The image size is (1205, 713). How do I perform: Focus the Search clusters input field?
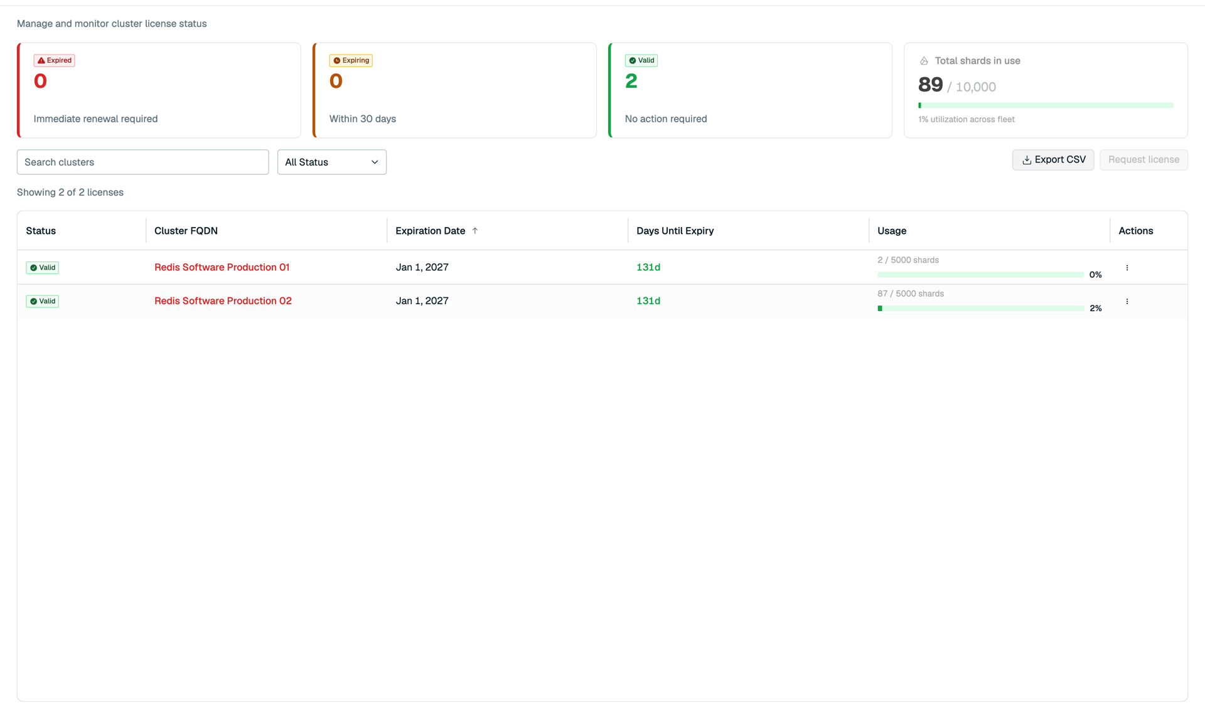click(x=142, y=162)
